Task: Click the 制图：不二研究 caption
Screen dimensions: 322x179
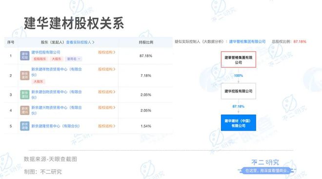Action: 43,172
